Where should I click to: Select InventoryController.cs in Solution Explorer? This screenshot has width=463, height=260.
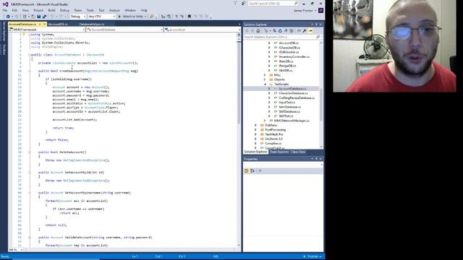click(294, 56)
